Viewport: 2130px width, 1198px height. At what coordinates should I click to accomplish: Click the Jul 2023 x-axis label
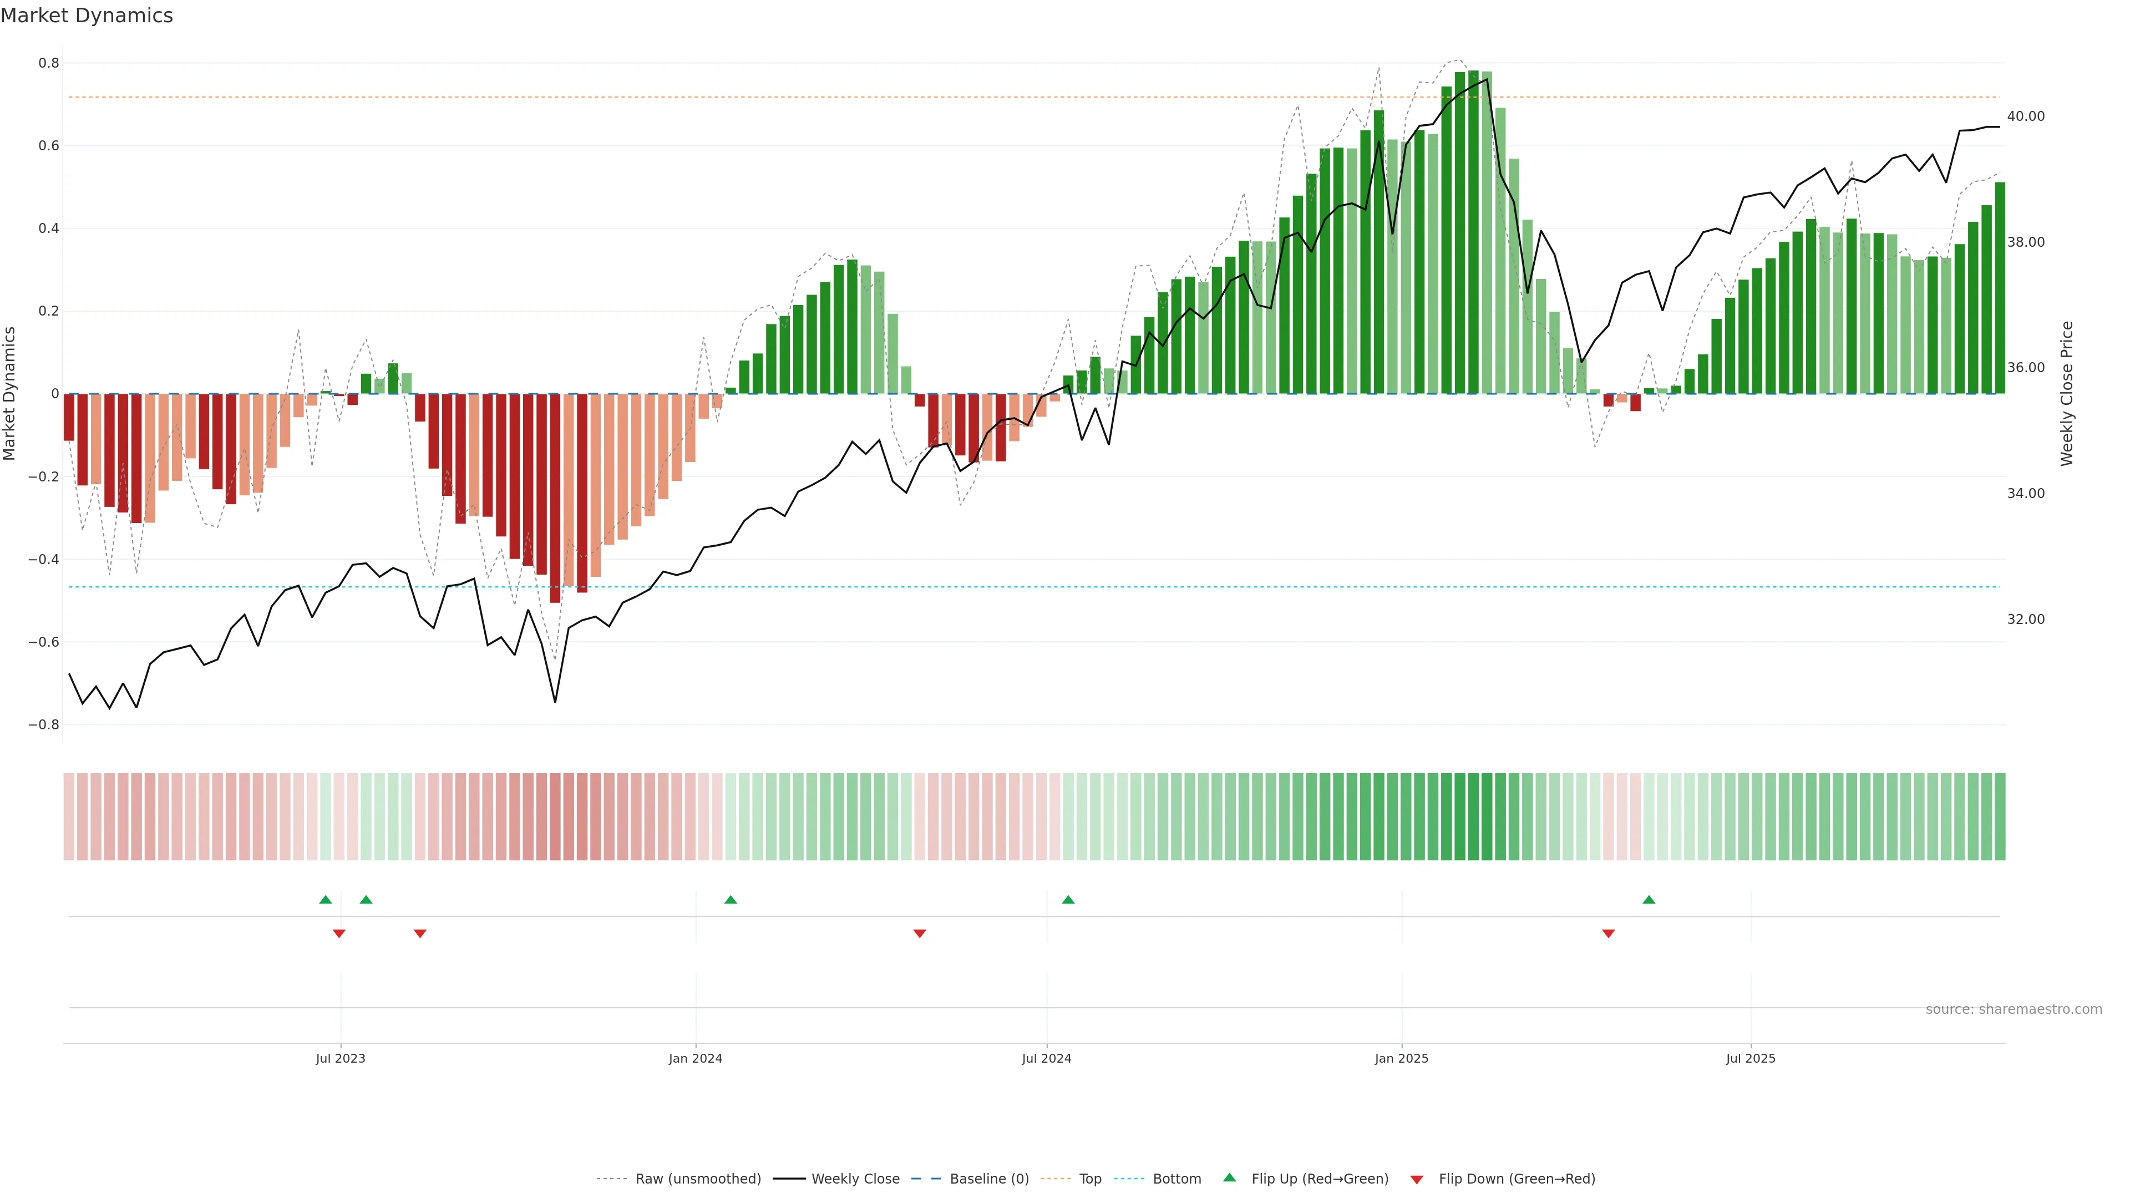pos(340,1058)
